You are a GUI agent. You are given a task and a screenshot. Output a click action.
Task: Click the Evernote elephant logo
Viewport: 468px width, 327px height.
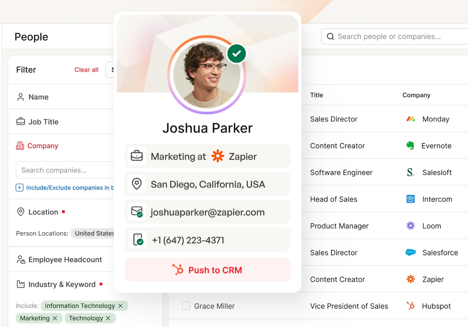(x=410, y=146)
